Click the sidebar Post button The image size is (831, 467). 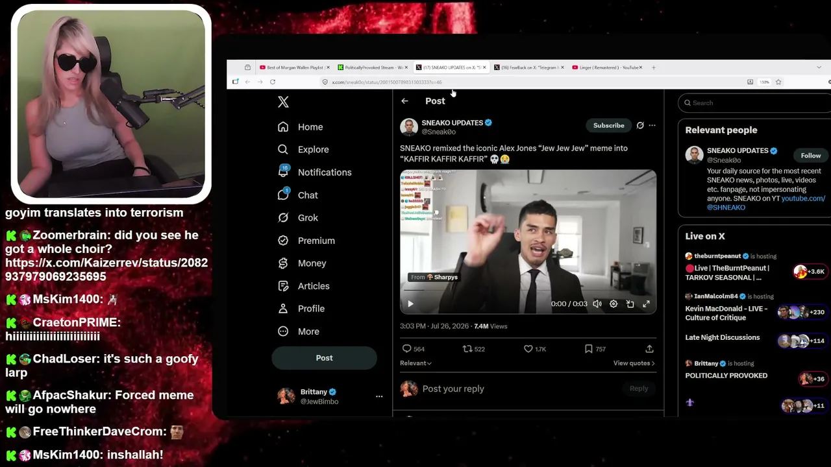click(x=325, y=358)
